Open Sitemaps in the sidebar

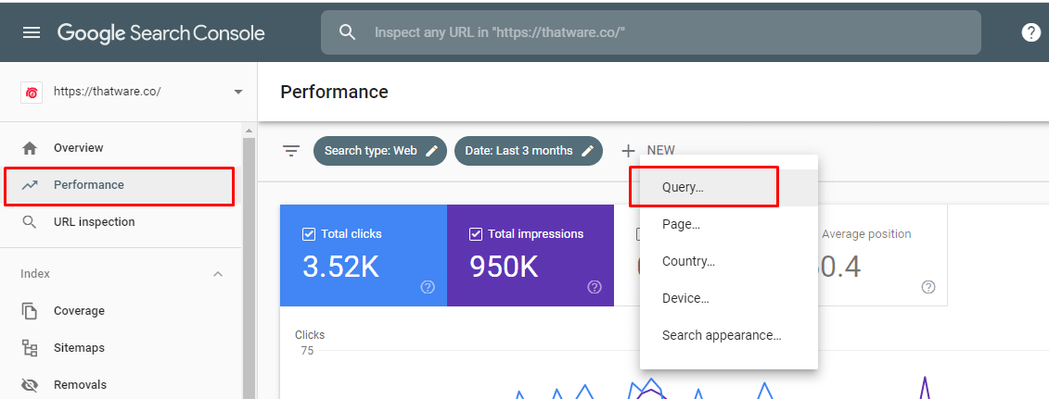(x=121, y=348)
